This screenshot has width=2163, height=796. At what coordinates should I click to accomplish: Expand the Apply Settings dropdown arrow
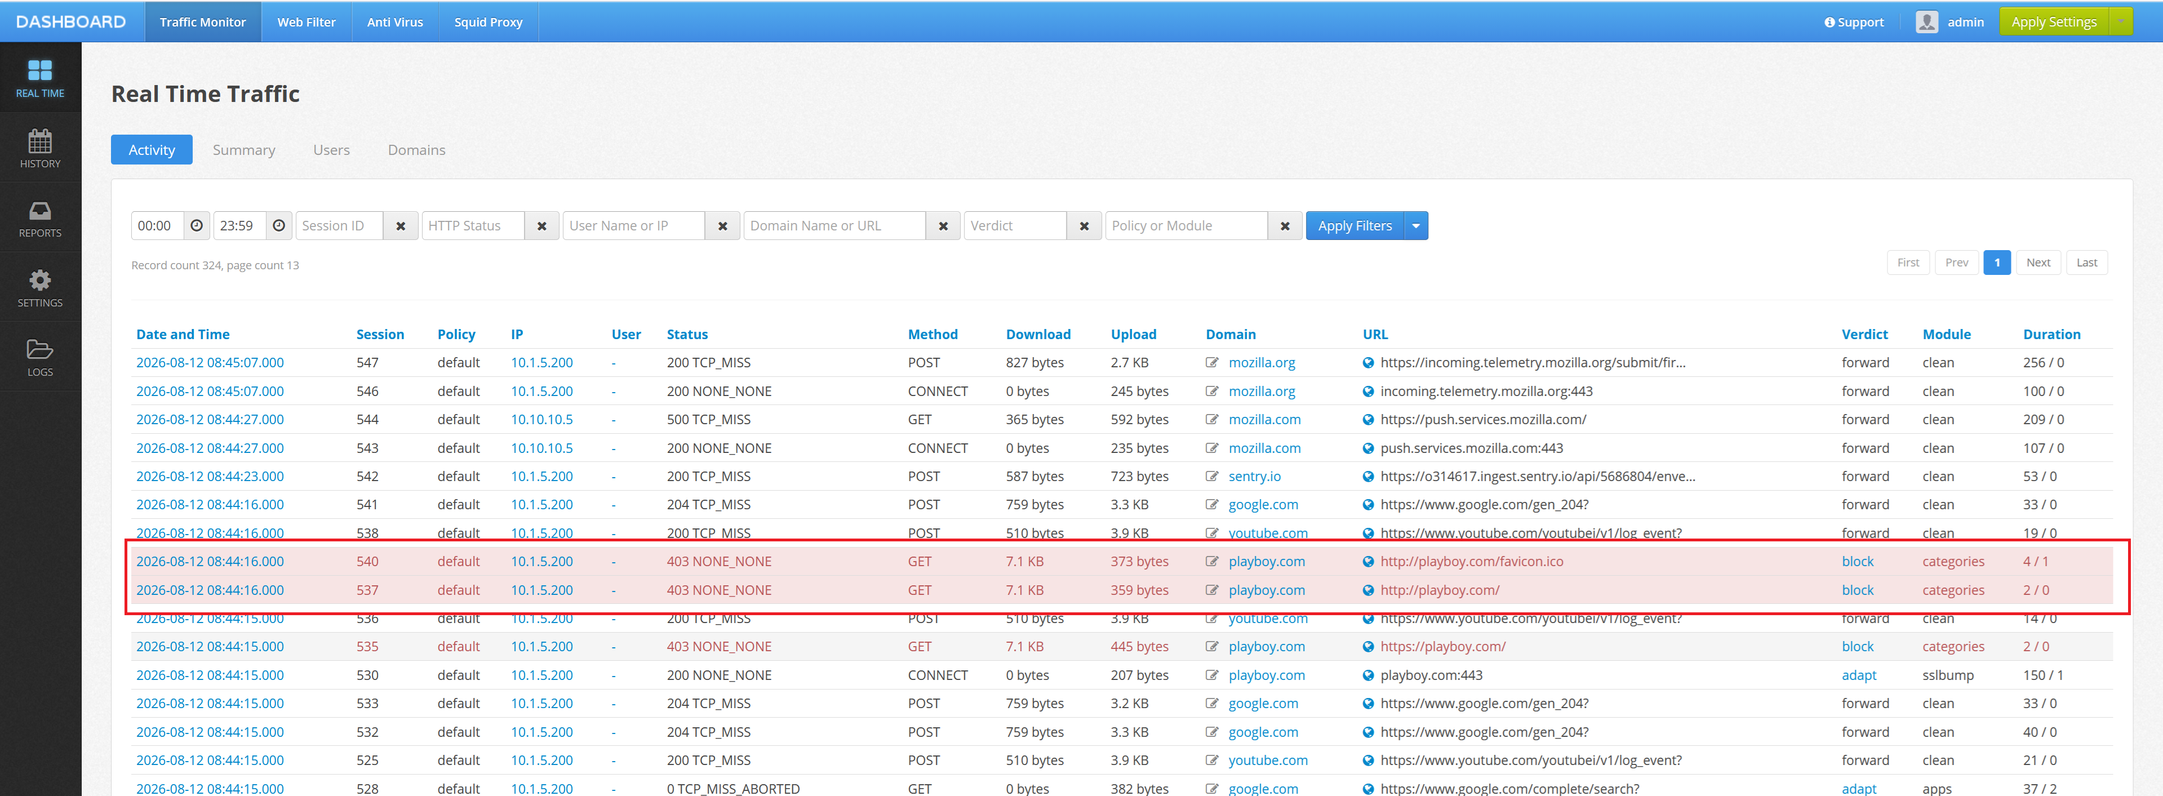(x=2121, y=22)
